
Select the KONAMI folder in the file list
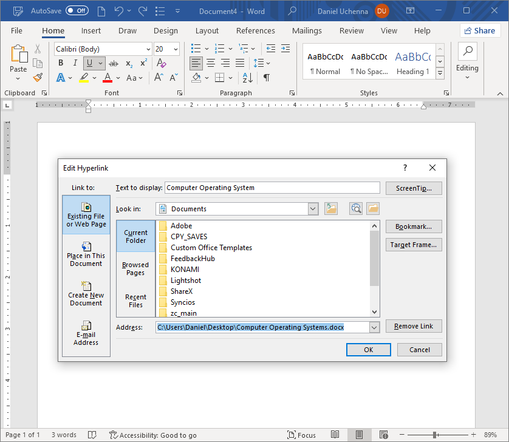[186, 269]
